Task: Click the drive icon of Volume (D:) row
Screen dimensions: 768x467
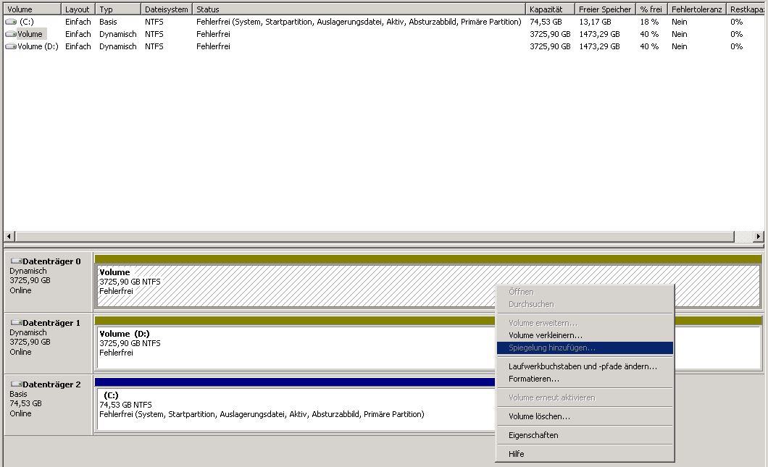Action: click(x=11, y=46)
